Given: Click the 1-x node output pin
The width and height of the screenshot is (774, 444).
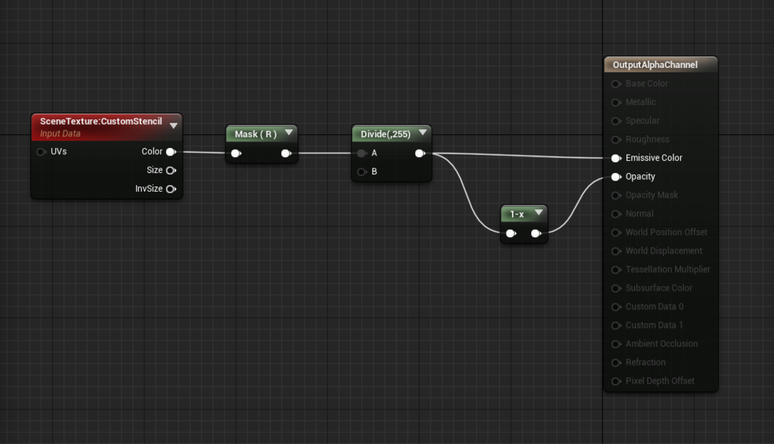Looking at the screenshot, I should point(536,233).
